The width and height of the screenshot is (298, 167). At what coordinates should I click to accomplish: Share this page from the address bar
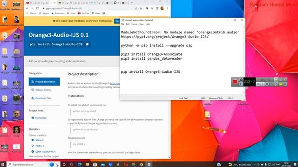pyautogui.click(x=135, y=8)
